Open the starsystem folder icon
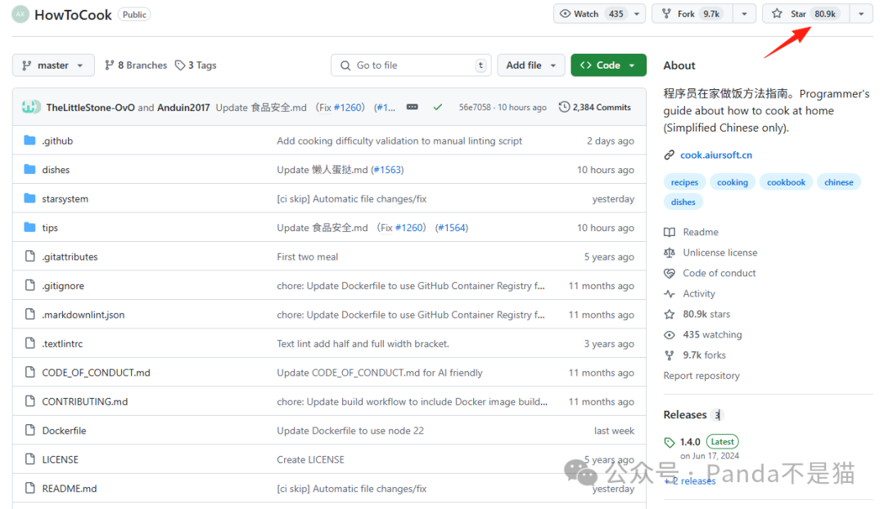 pyautogui.click(x=30, y=199)
